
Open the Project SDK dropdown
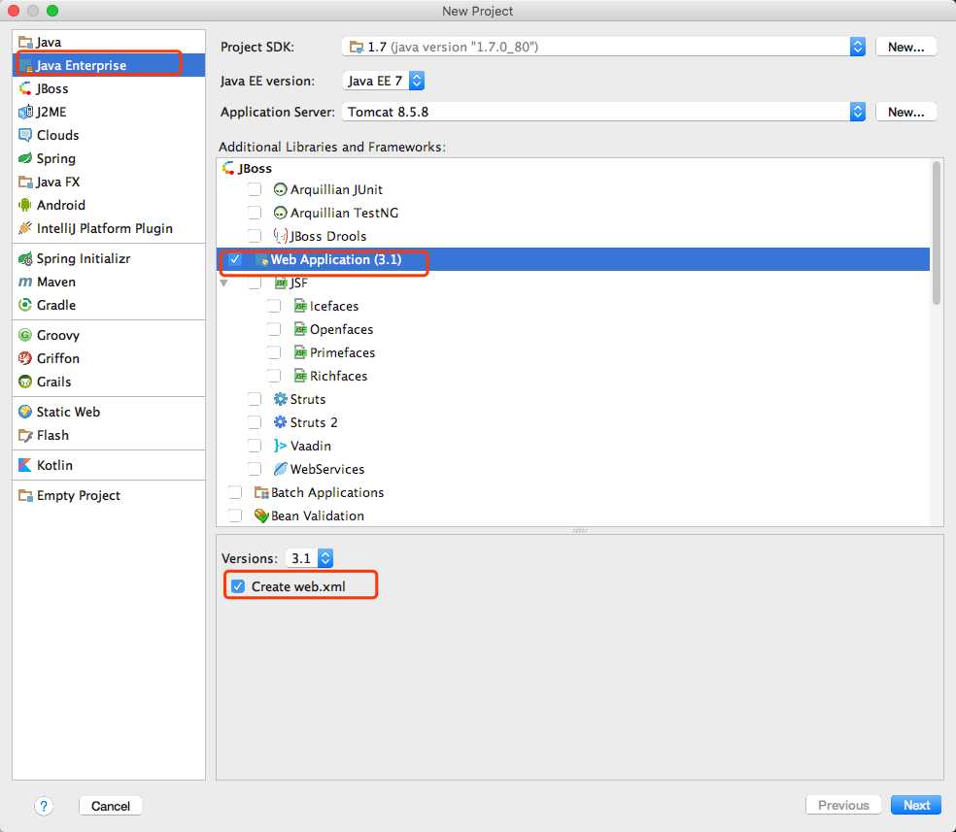[x=603, y=47]
